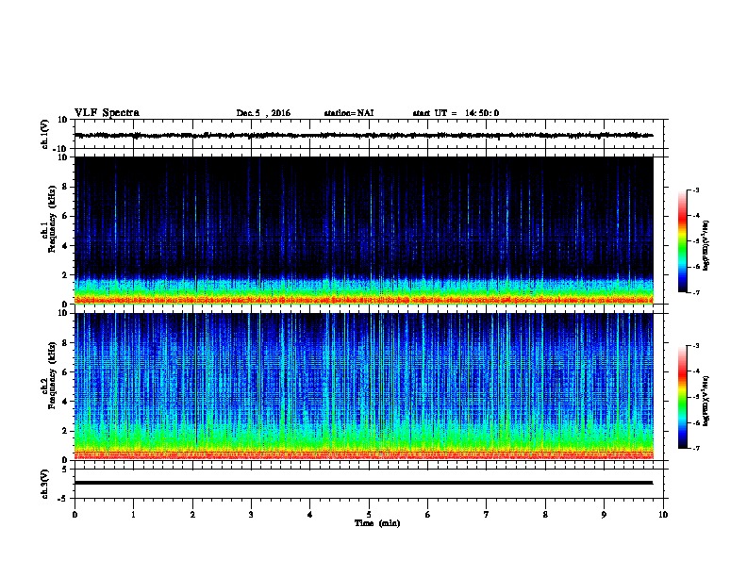Click the "Time (min)" axis label

377,523
